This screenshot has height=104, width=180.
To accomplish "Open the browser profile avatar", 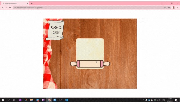I will (174, 8).
